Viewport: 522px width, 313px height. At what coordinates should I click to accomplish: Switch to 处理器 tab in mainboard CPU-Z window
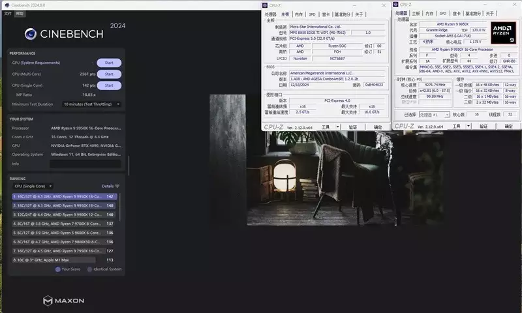coord(270,14)
